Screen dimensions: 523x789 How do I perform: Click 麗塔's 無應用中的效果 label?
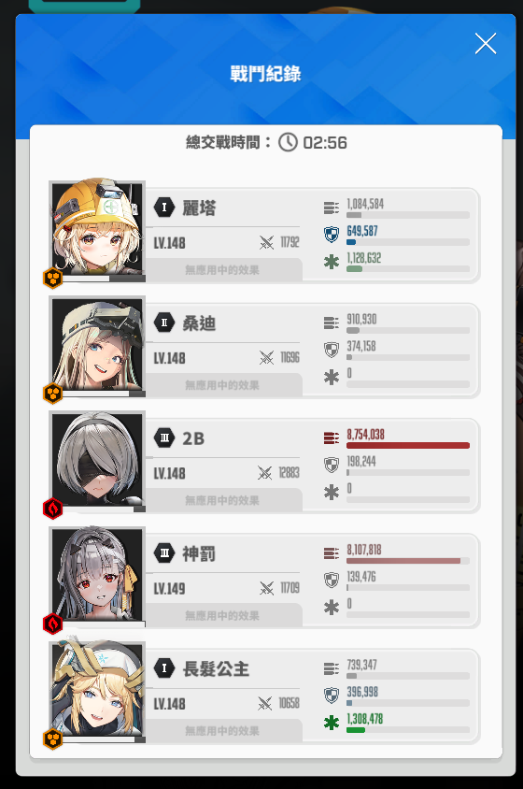[222, 270]
